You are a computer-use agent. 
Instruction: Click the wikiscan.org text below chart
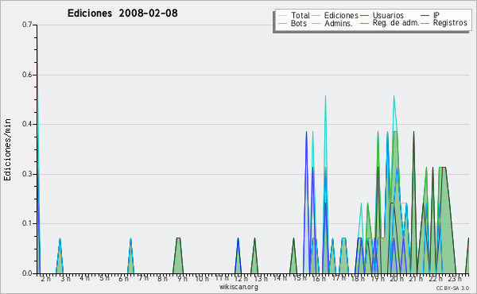pos(238,287)
